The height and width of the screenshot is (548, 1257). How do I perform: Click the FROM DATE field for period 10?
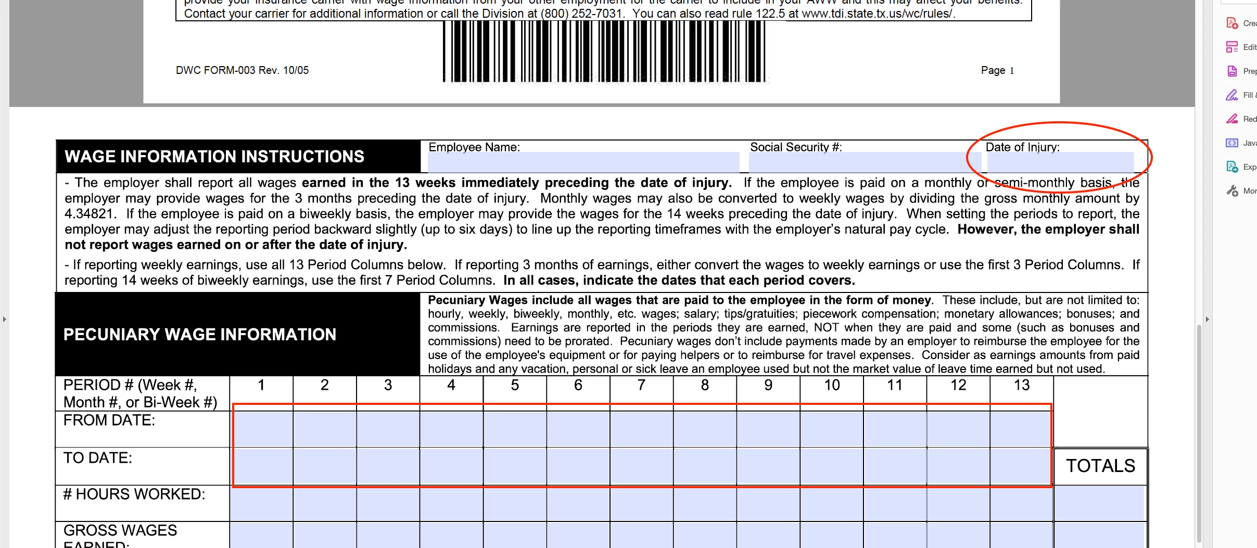(832, 429)
